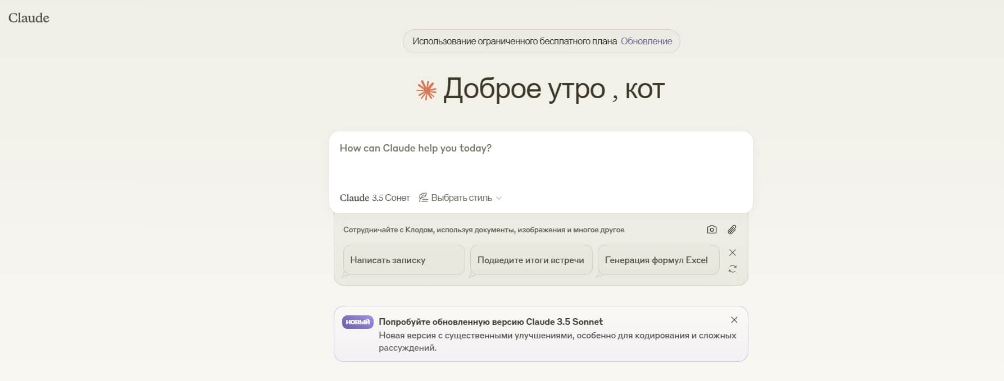Screen dimensions: 1004x381
Task: Click the camera screenshot icon
Action: click(x=712, y=229)
